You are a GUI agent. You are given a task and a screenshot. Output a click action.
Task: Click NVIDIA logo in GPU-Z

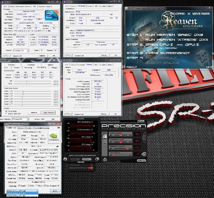point(54,137)
